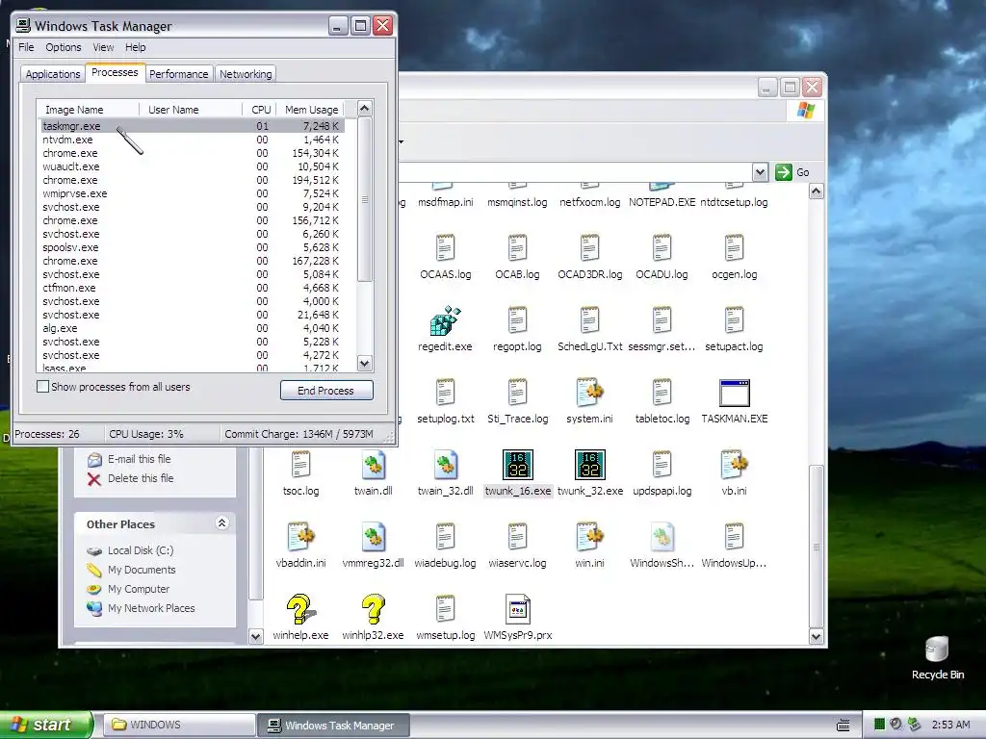
Task: Click Explorer file pane scroll down arrow
Action: point(816,637)
